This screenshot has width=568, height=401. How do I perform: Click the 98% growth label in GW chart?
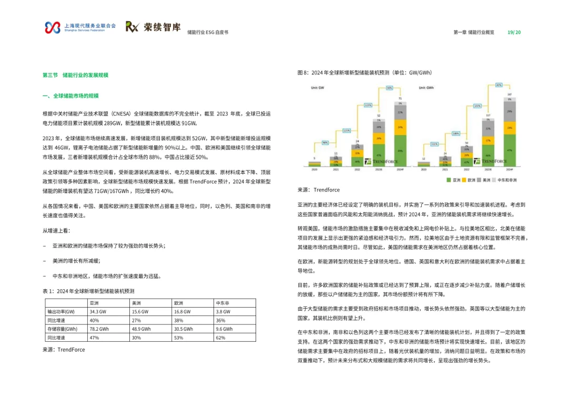click(326, 143)
